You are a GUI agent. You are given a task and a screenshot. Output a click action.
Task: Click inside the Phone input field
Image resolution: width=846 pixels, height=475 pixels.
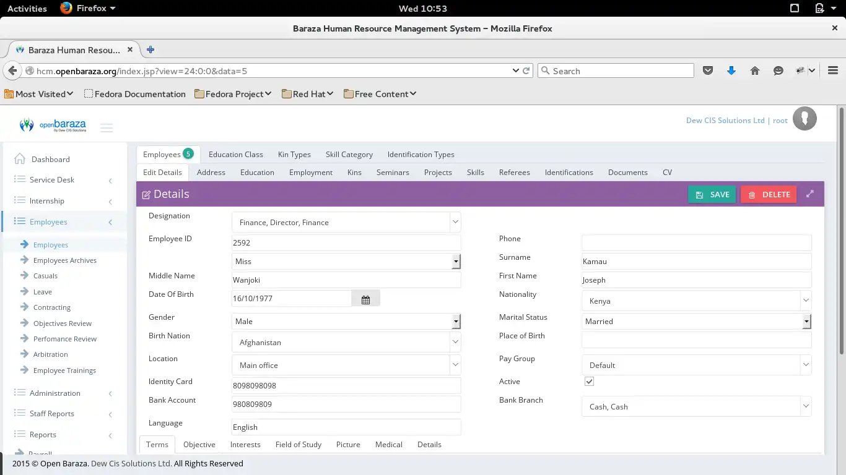tap(696, 242)
